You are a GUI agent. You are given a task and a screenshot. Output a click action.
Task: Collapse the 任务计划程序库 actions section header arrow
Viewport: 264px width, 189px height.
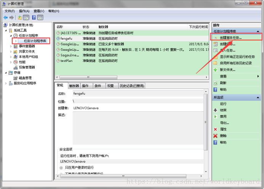[x=258, y=31]
